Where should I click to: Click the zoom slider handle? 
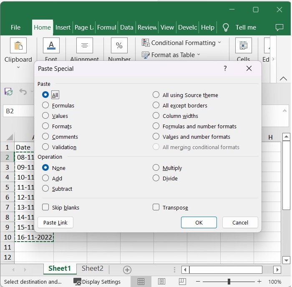click(x=229, y=282)
